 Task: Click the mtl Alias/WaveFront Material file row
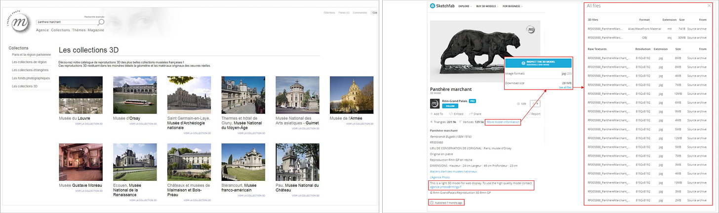coord(647,30)
